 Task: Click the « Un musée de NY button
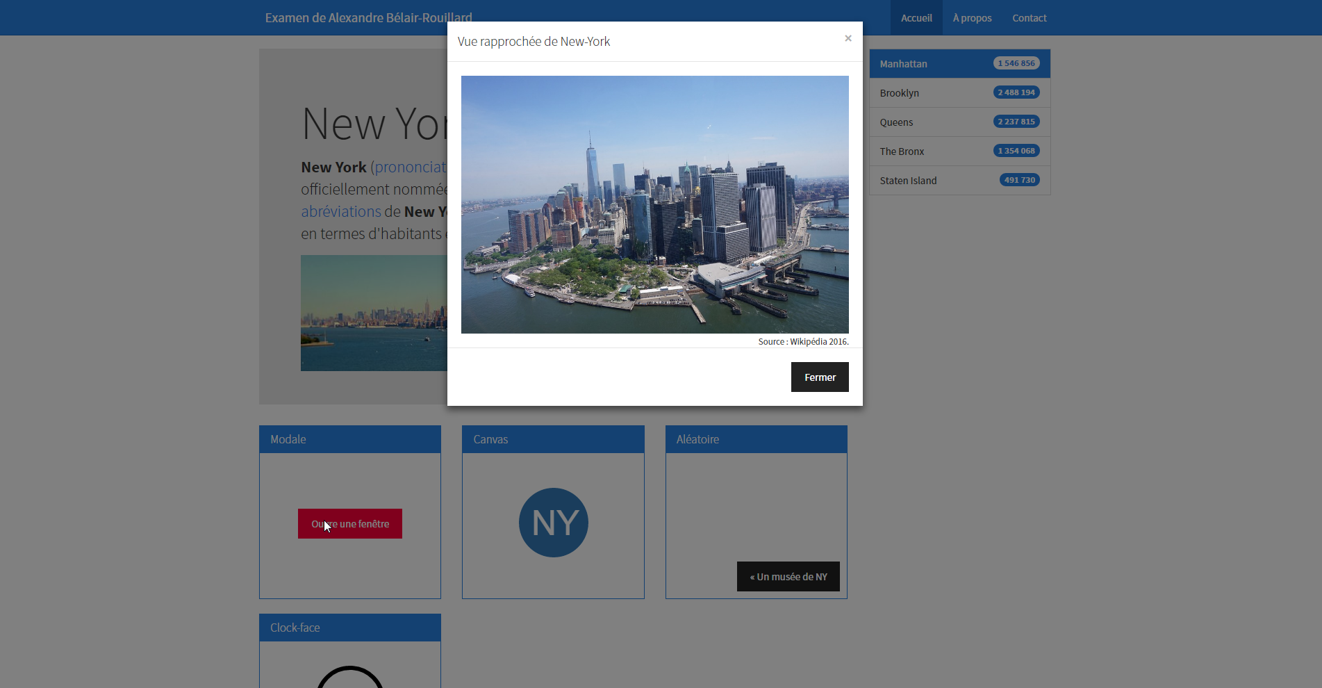click(788, 577)
